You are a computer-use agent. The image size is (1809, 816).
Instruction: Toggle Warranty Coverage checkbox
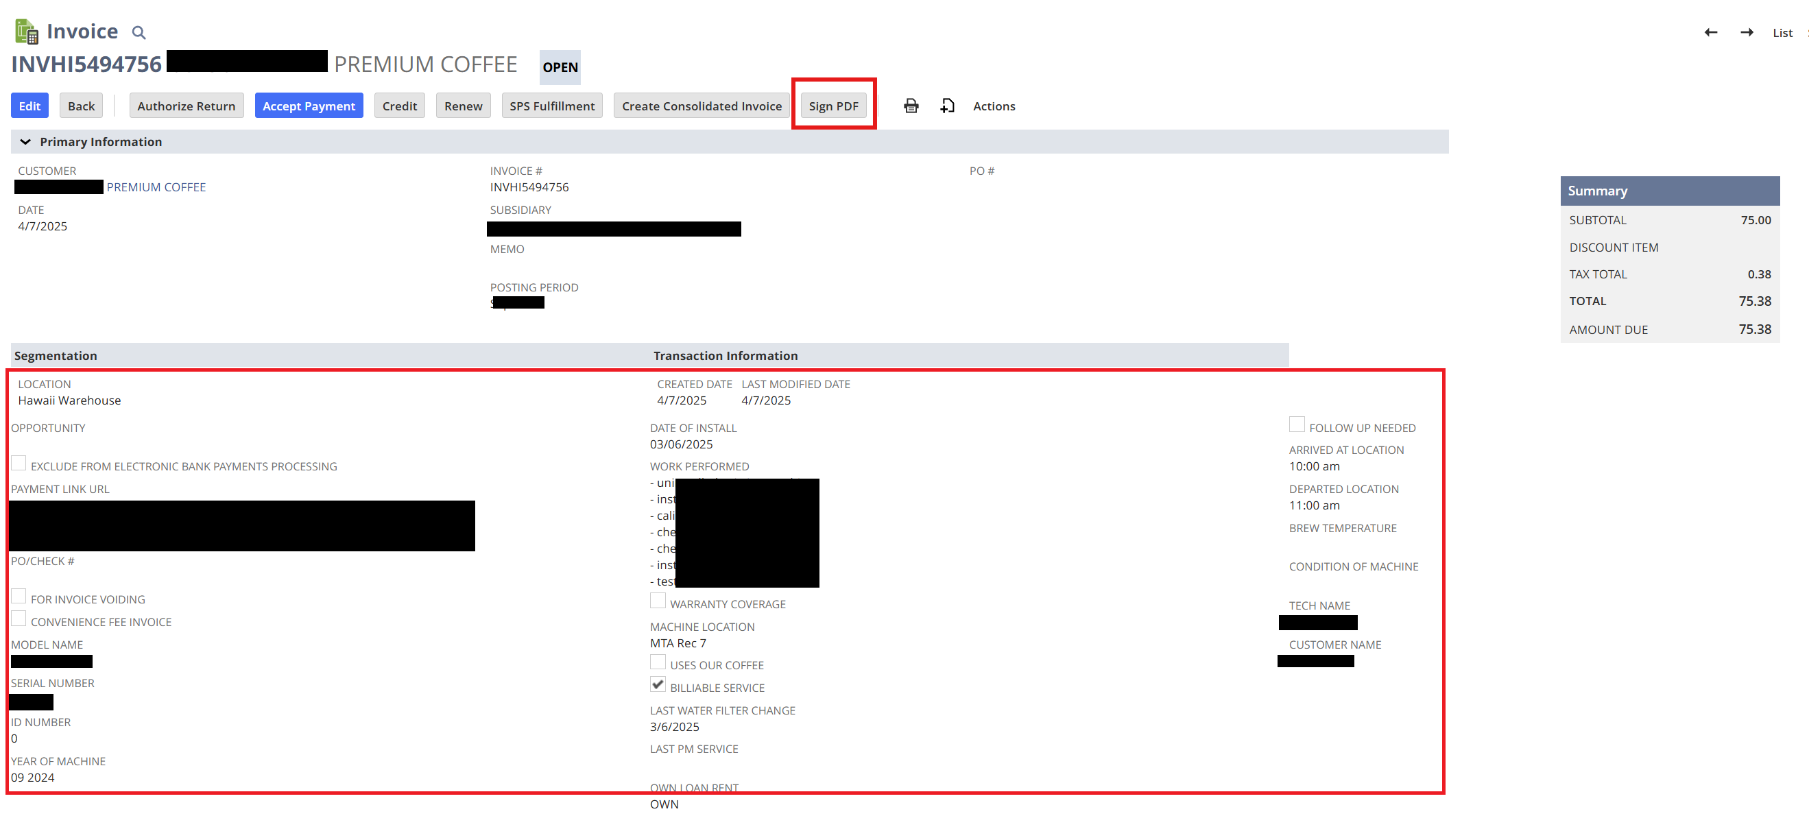tap(658, 601)
